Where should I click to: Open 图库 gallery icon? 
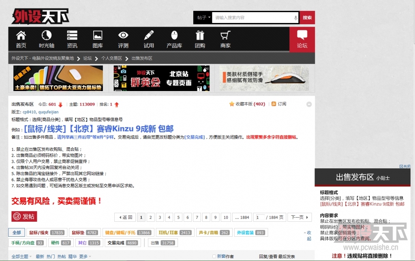98,39
